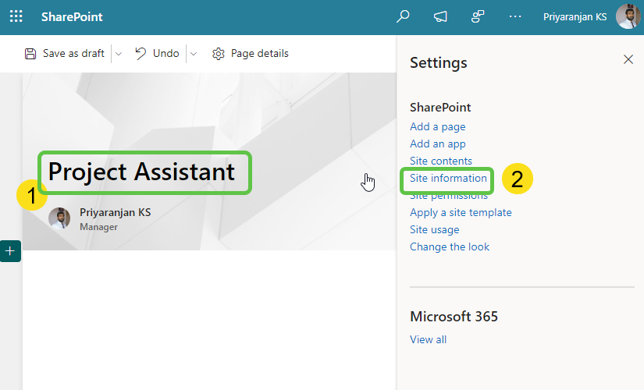Click Save as draft button
The width and height of the screenshot is (644, 390).
65,54
